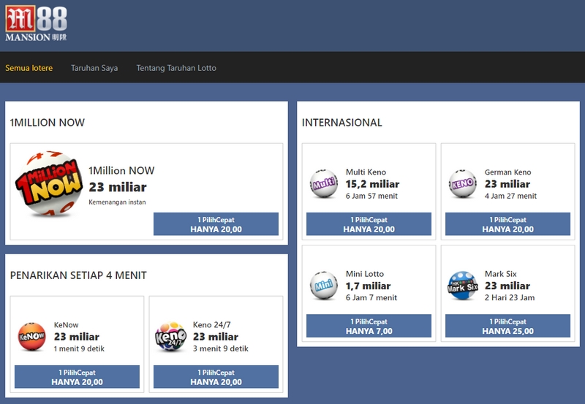Buy KeNow PilihCepat for 20,00

(x=77, y=377)
